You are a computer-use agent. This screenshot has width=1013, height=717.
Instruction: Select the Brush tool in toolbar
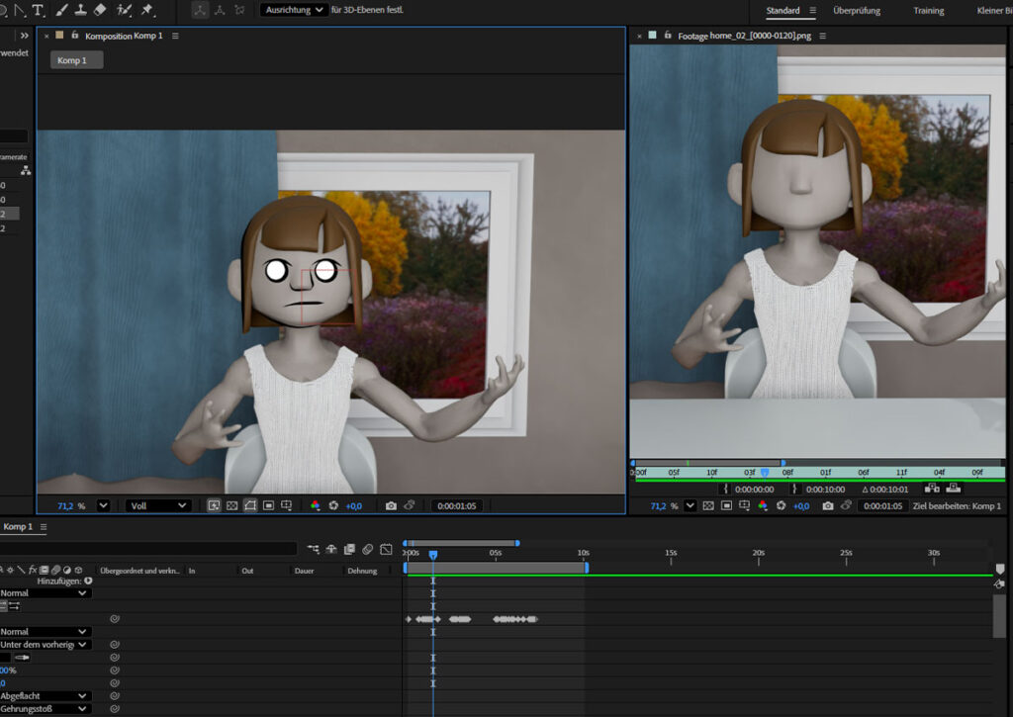tap(62, 10)
